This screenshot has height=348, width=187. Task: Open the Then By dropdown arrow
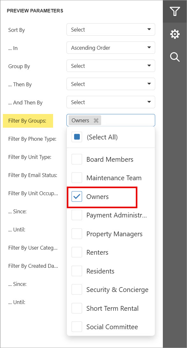(149, 84)
